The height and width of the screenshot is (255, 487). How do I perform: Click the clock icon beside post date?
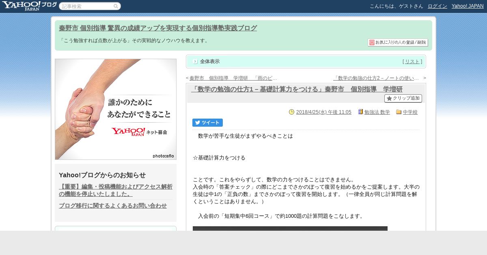[x=291, y=112]
